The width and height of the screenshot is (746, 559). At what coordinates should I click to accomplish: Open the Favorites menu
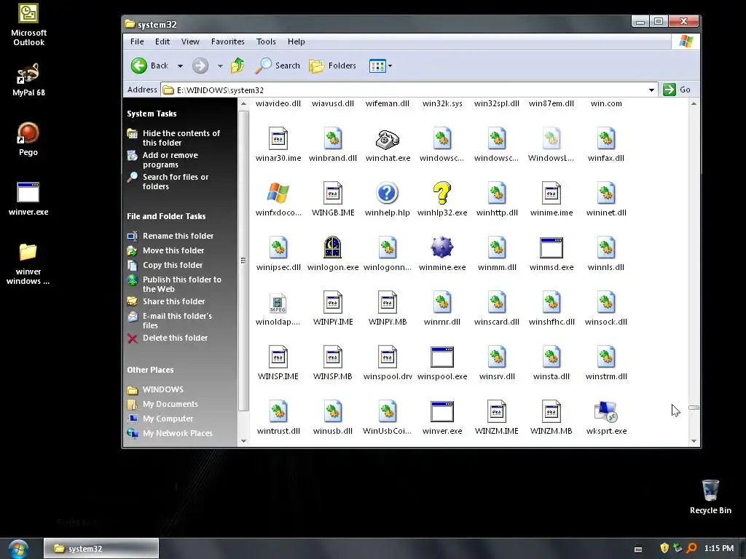228,41
